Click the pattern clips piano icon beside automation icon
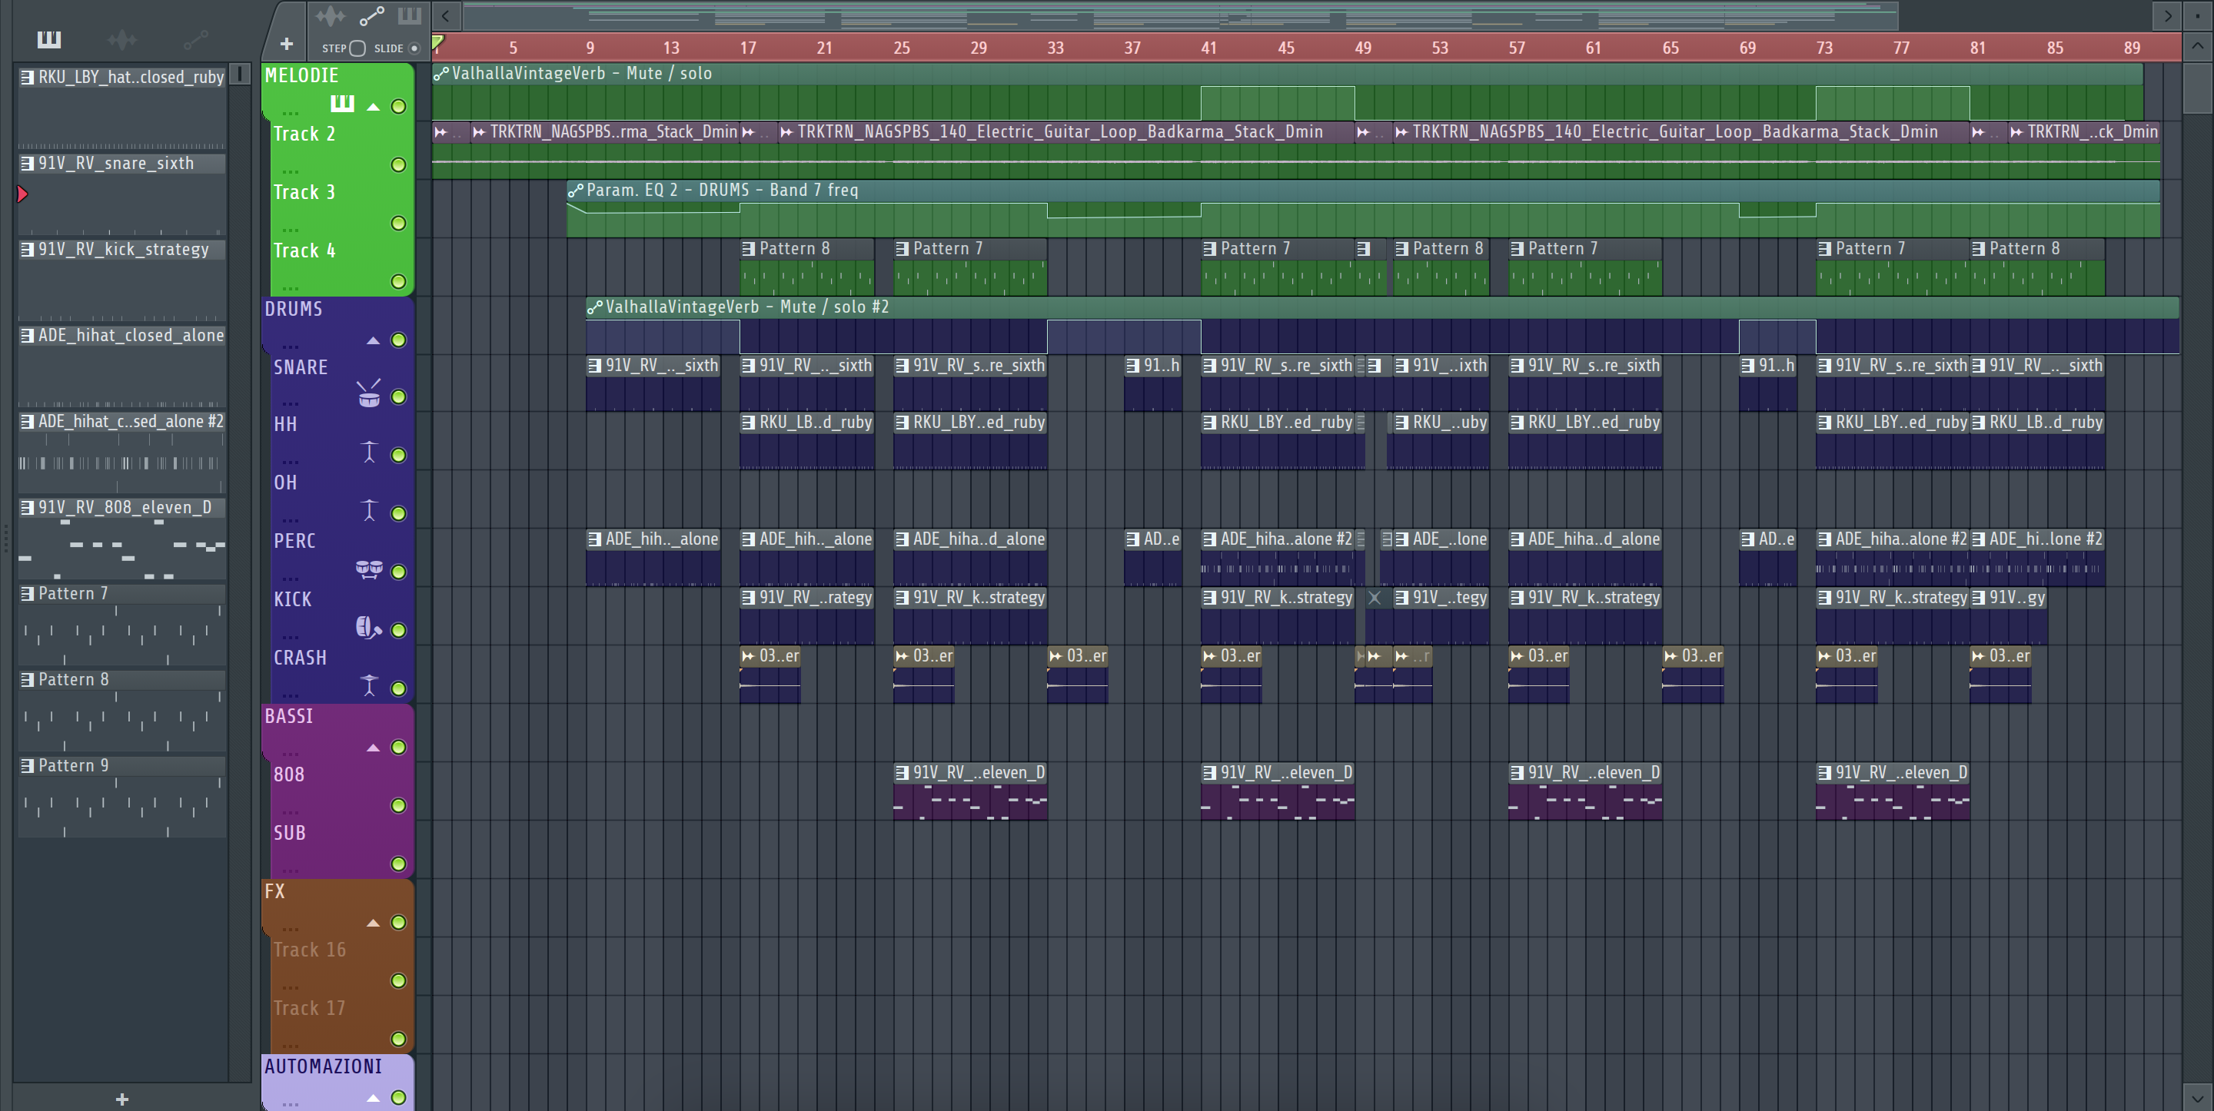 pyautogui.click(x=409, y=15)
